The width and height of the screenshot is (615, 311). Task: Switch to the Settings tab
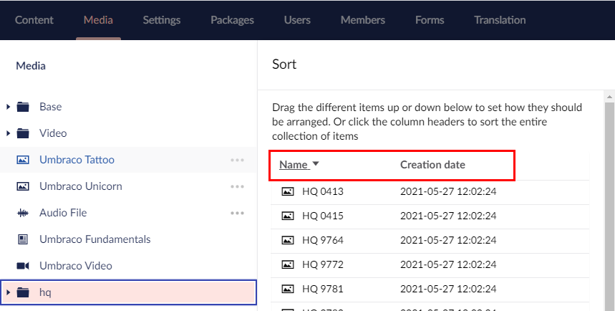pos(161,20)
